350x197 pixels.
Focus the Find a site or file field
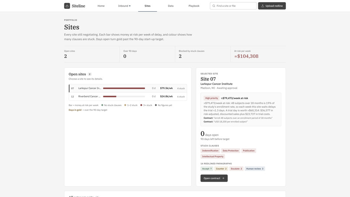(233, 6)
